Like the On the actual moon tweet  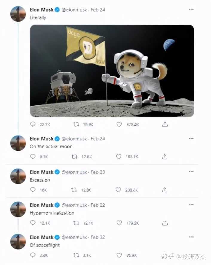coord(119,156)
